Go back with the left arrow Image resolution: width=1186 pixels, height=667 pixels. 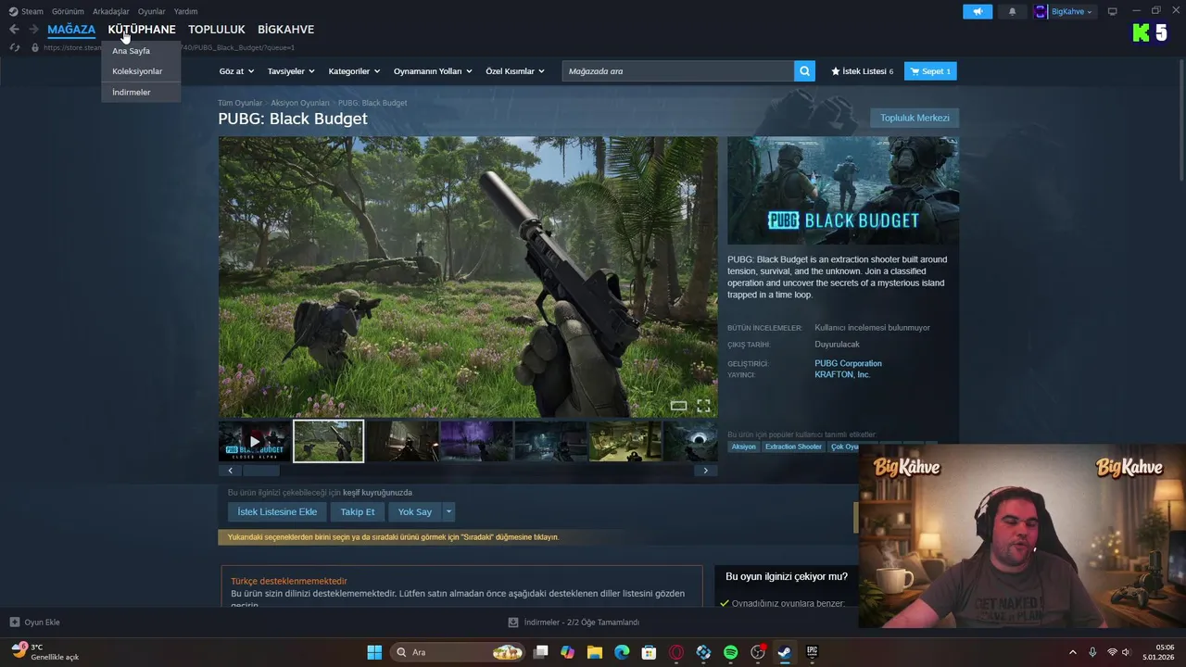click(x=14, y=30)
